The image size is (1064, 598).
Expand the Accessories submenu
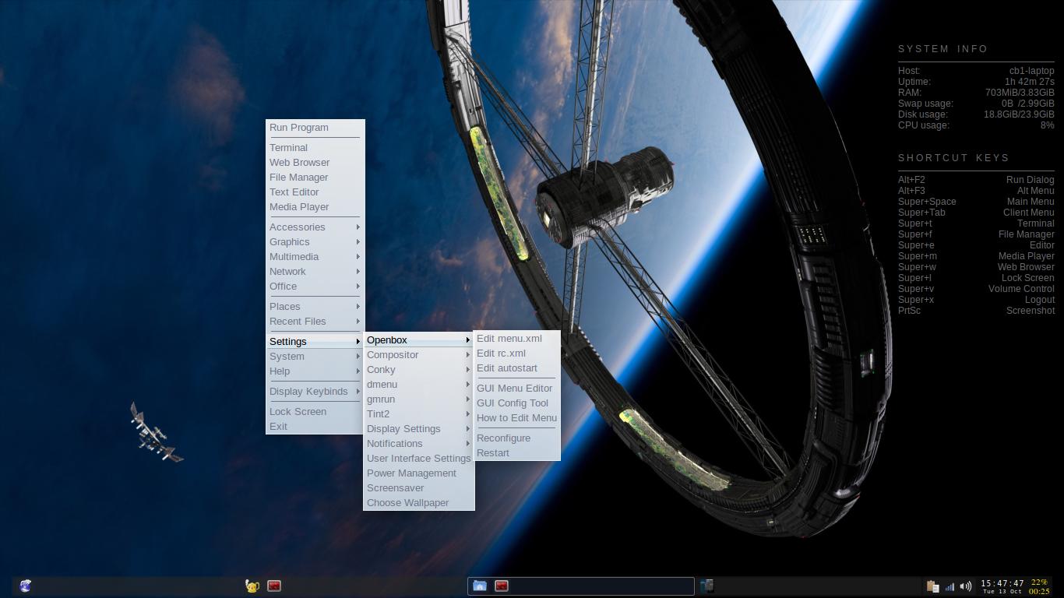click(x=315, y=227)
